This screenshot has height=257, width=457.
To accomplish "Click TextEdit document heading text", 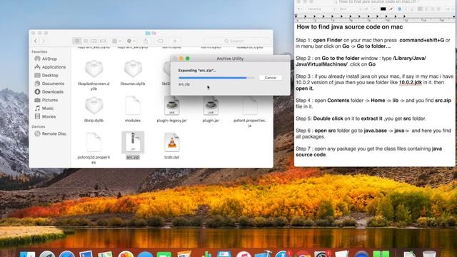I will (350, 27).
